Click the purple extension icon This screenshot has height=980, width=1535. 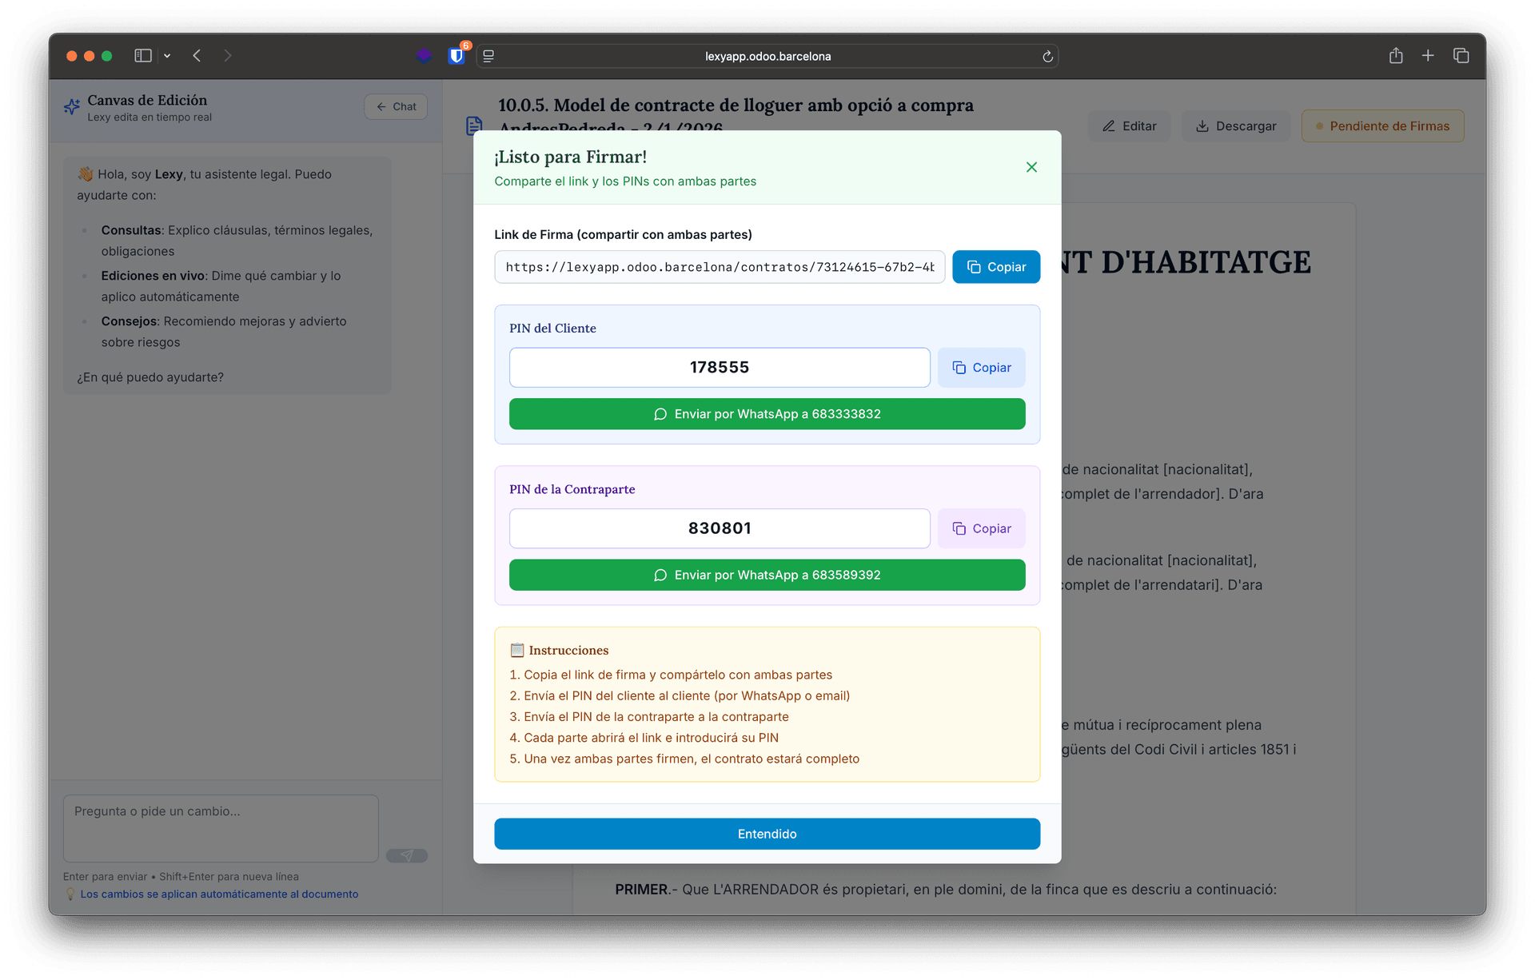[425, 56]
